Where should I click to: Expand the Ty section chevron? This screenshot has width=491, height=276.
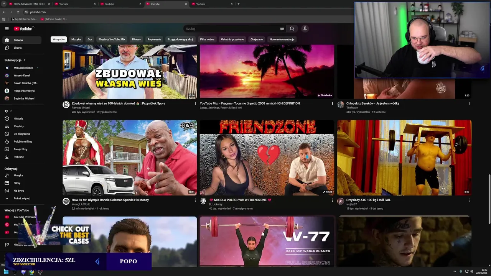pos(11,111)
